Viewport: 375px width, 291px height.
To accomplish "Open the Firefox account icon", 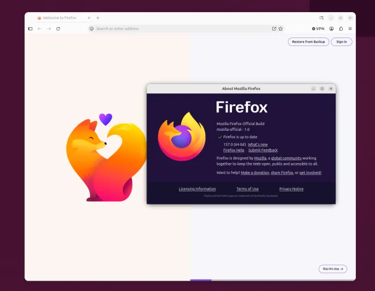I will 332,29.
